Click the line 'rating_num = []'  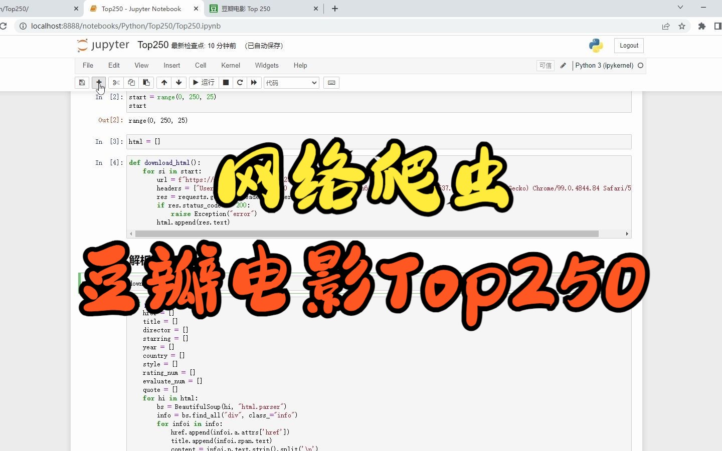(169, 373)
